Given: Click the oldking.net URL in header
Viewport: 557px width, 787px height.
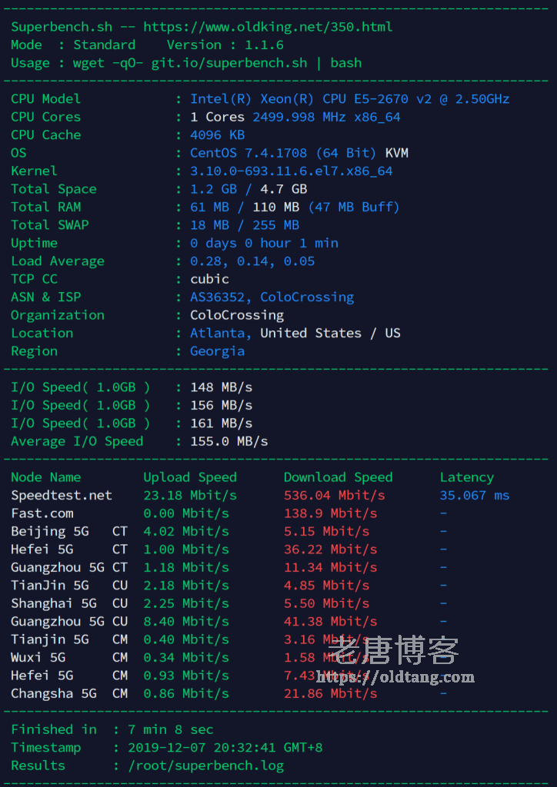Looking at the screenshot, I should [268, 27].
